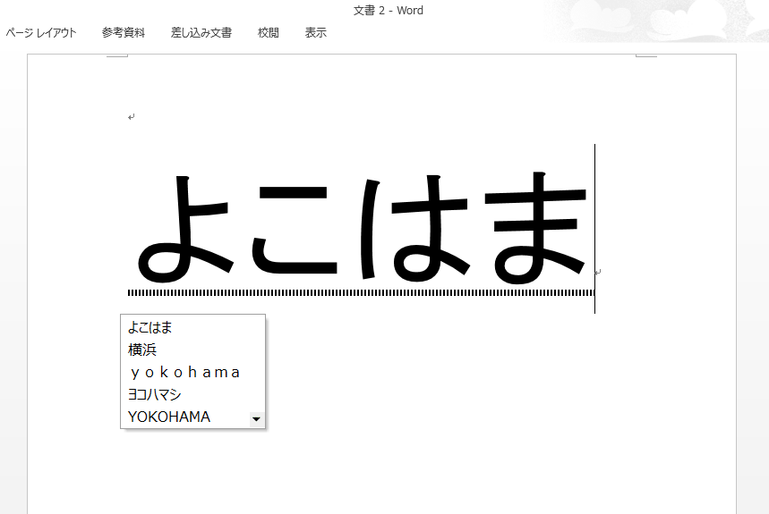Select the 横浜 kanji candidate
Image resolution: width=769 pixels, height=514 pixels.
click(x=192, y=350)
